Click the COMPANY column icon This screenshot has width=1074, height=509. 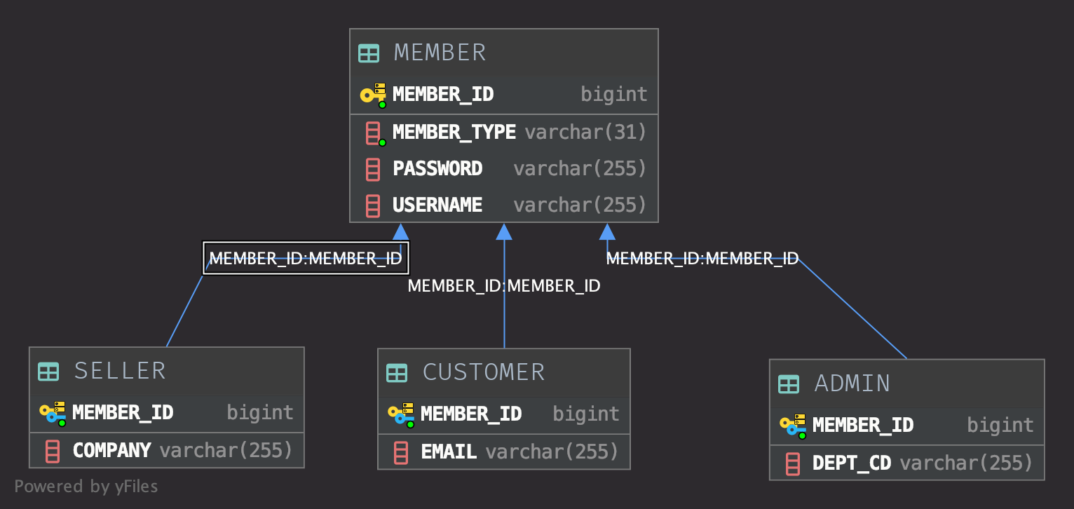[x=53, y=450]
